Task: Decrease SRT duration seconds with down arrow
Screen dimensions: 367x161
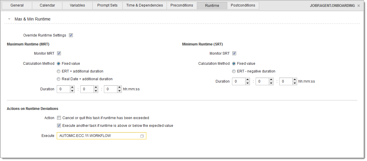Action: click(x=295, y=83)
